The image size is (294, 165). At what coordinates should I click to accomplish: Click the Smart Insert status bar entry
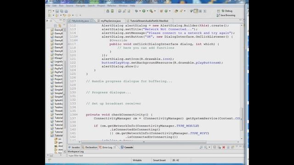click(x=159, y=160)
